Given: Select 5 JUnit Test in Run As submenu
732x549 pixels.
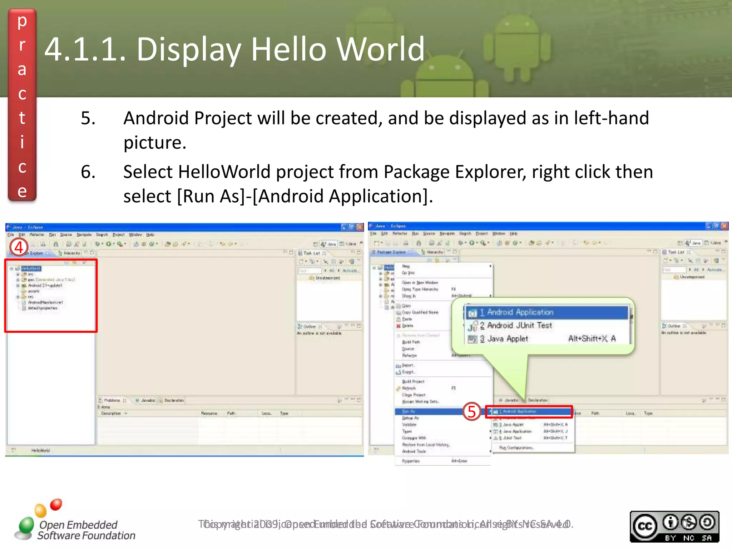Looking at the screenshot, I should coord(533,438).
